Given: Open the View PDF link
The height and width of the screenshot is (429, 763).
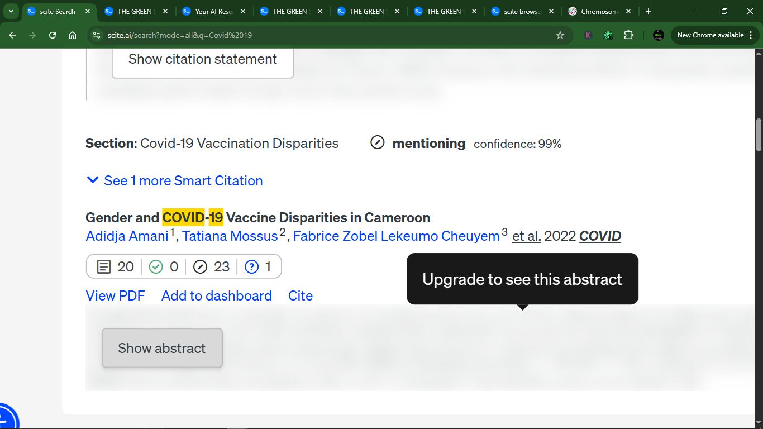Looking at the screenshot, I should click(x=115, y=295).
